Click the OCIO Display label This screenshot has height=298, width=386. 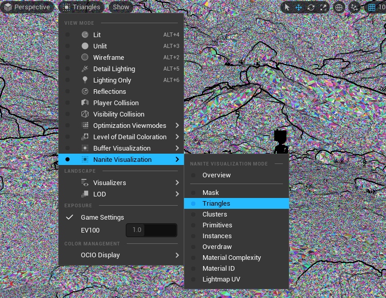pos(100,255)
